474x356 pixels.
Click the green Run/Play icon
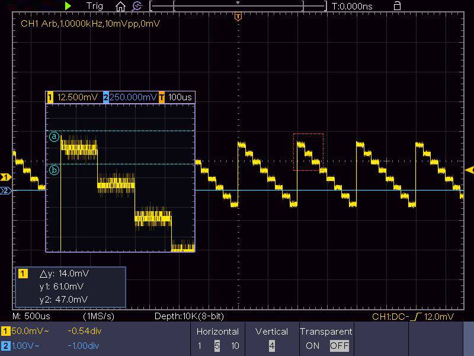click(68, 6)
